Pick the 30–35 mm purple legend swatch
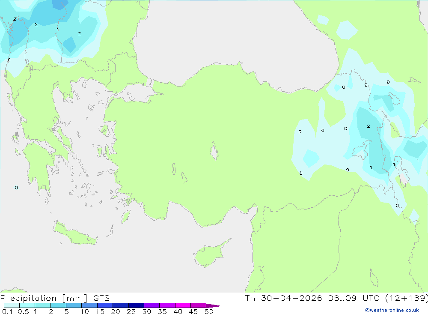This screenshot has width=428, height=314. 152,305
